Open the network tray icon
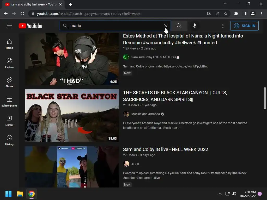 (227, 194)
